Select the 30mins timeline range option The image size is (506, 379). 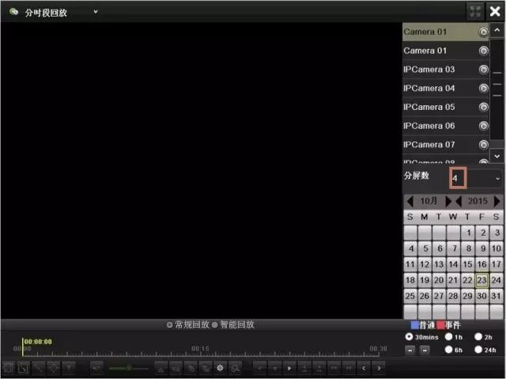[x=409, y=336]
